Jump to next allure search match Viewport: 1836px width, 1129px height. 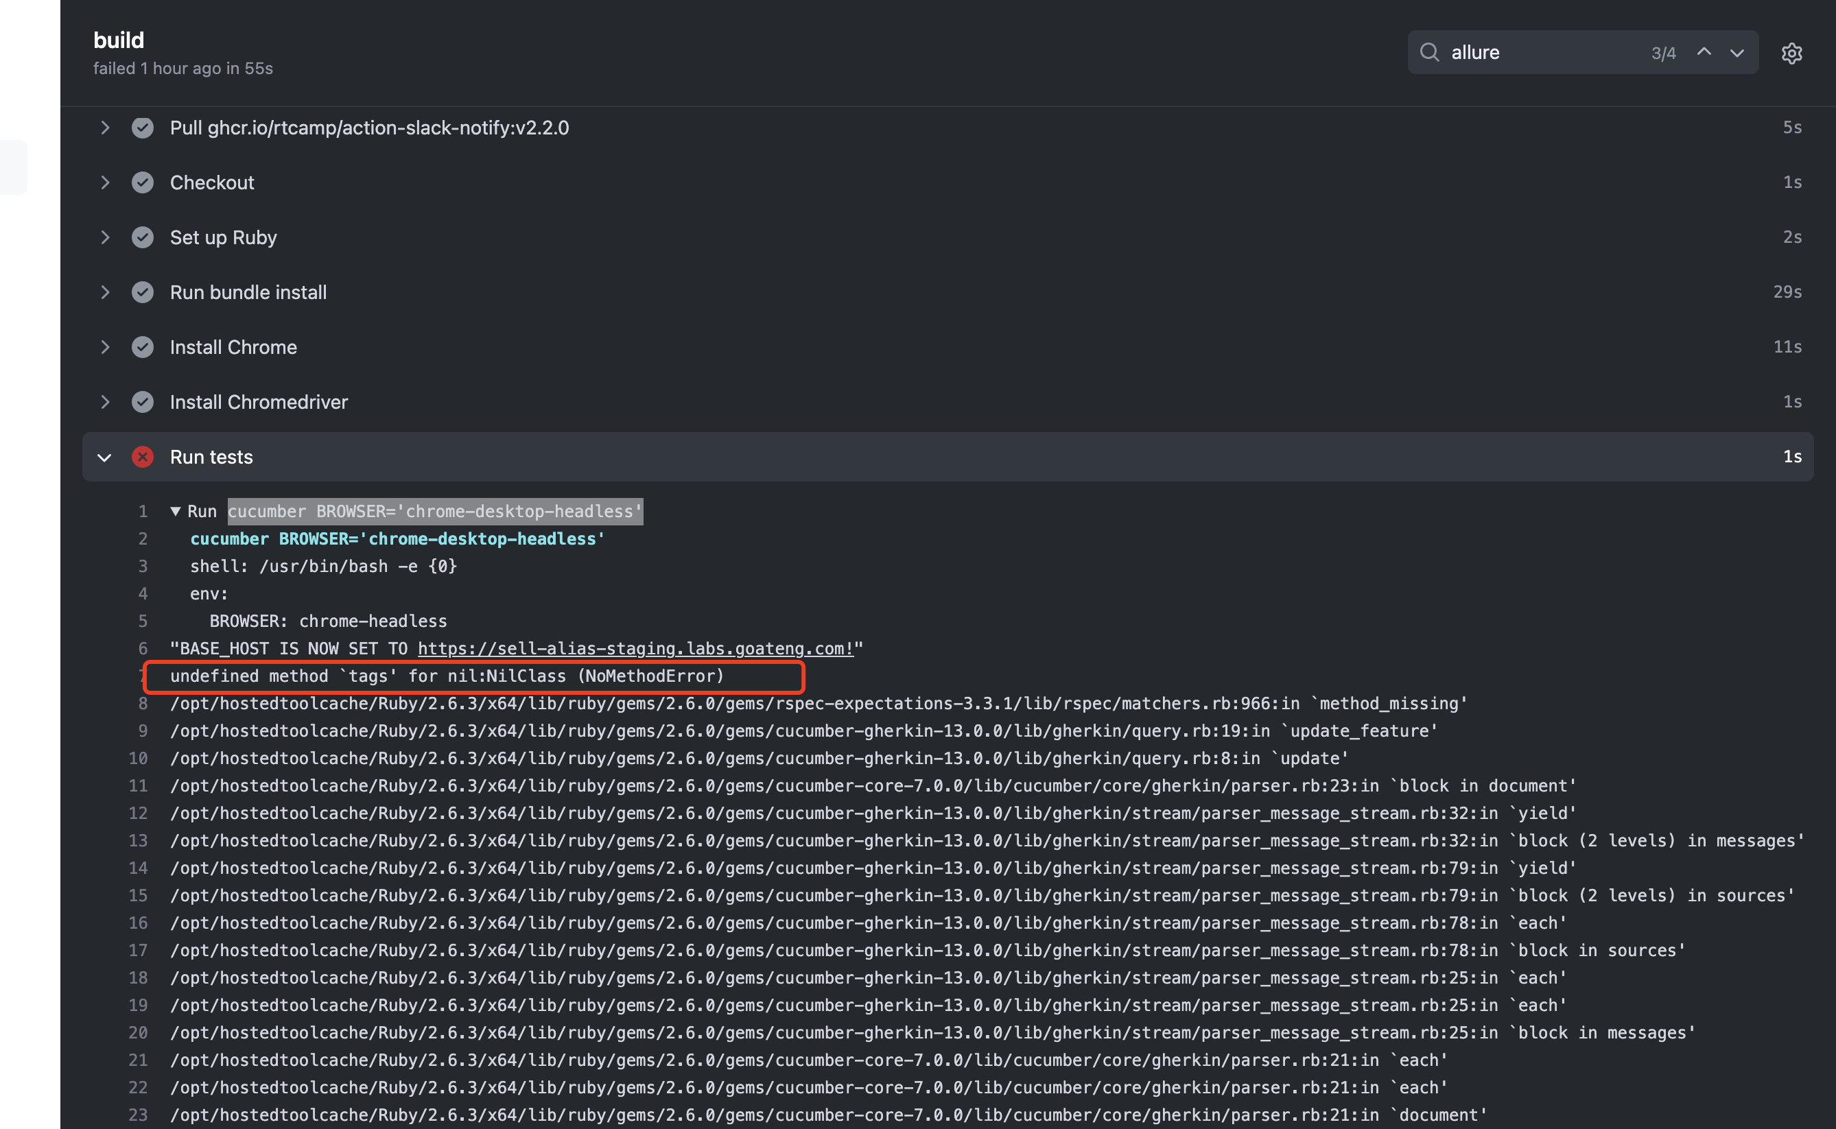(1737, 52)
